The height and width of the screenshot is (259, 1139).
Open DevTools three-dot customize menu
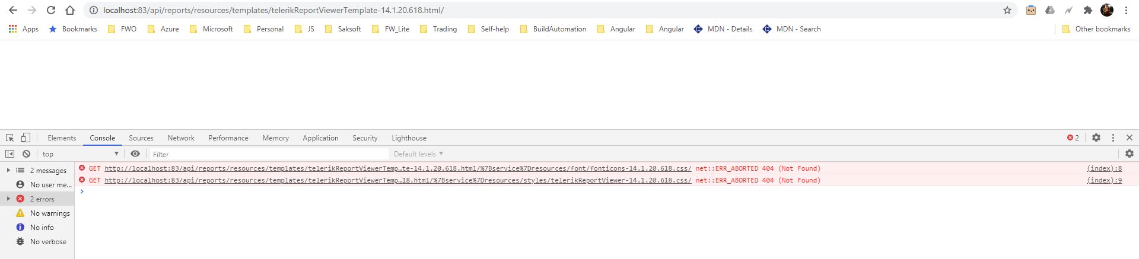point(1113,138)
